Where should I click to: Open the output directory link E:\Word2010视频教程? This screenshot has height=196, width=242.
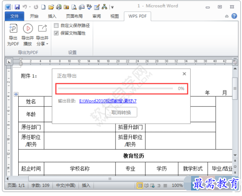pos(108,101)
